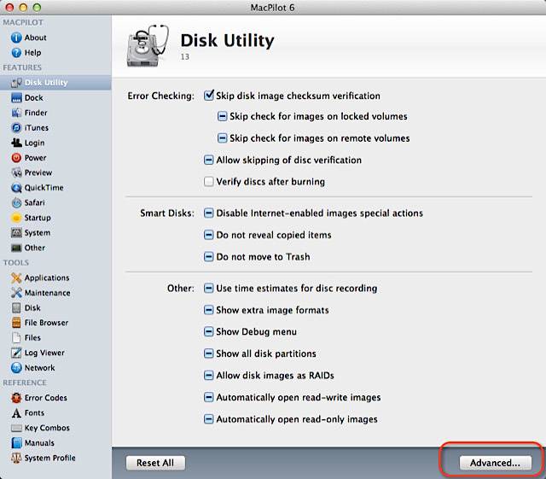The width and height of the screenshot is (546, 479).
Task: Select the Login users icon
Action: (x=16, y=143)
